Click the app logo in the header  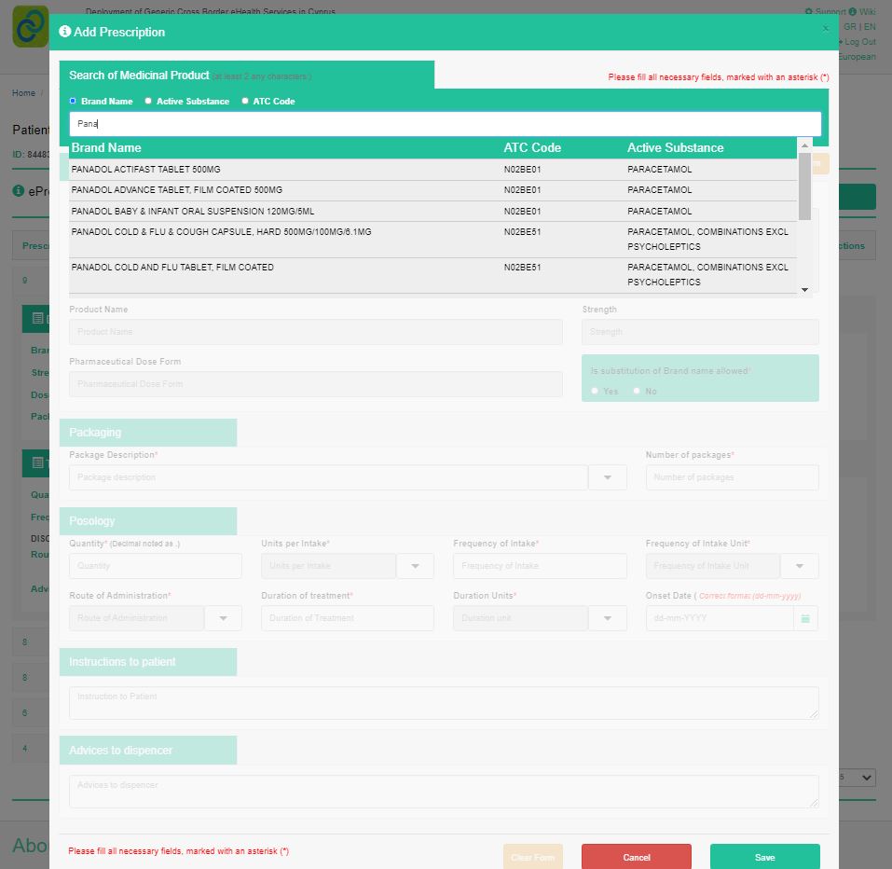[x=30, y=26]
